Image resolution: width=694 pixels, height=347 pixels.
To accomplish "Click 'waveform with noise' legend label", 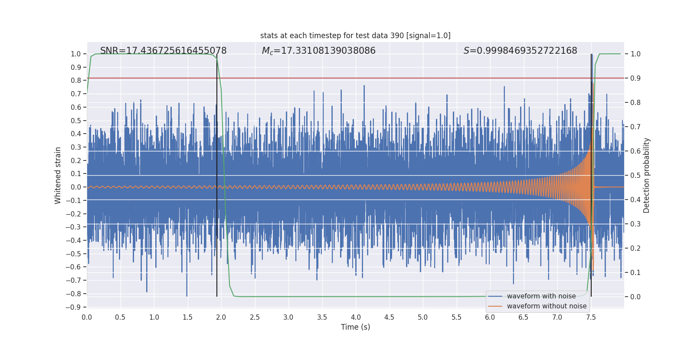I will (x=541, y=296).
